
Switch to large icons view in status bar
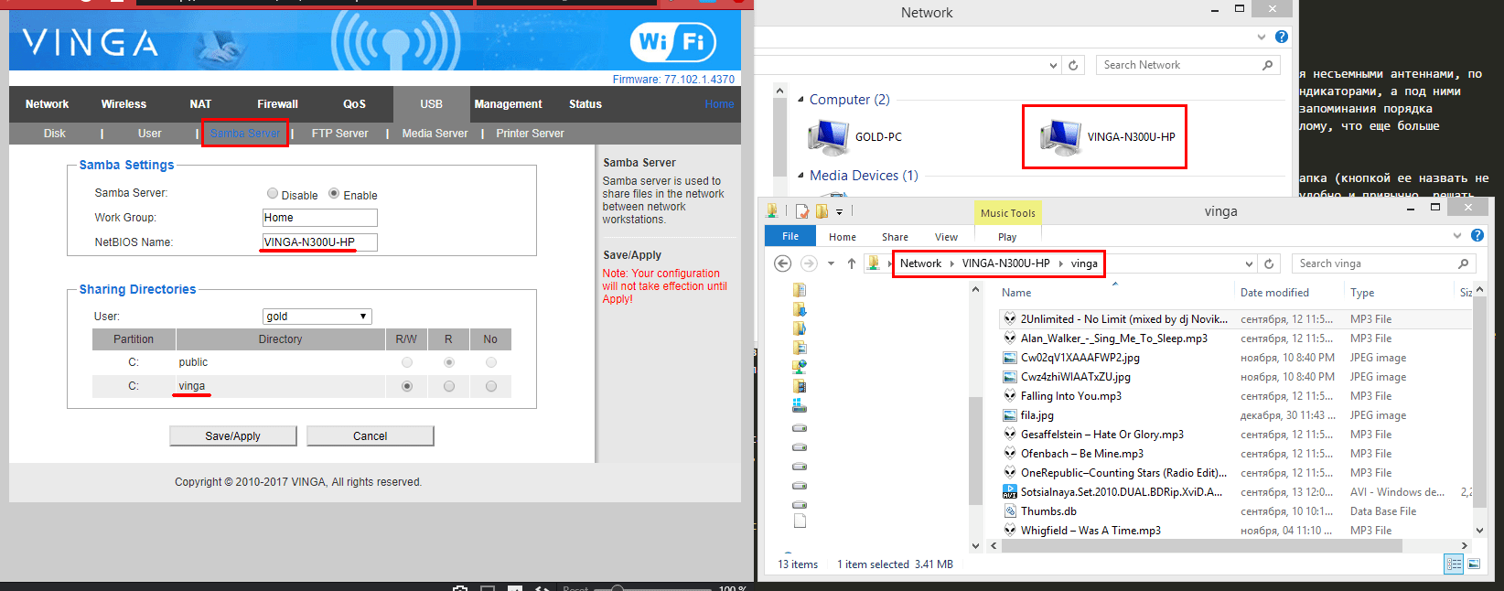click(1474, 564)
